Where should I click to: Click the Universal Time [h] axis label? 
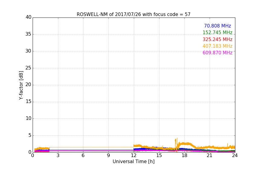pos(134,162)
